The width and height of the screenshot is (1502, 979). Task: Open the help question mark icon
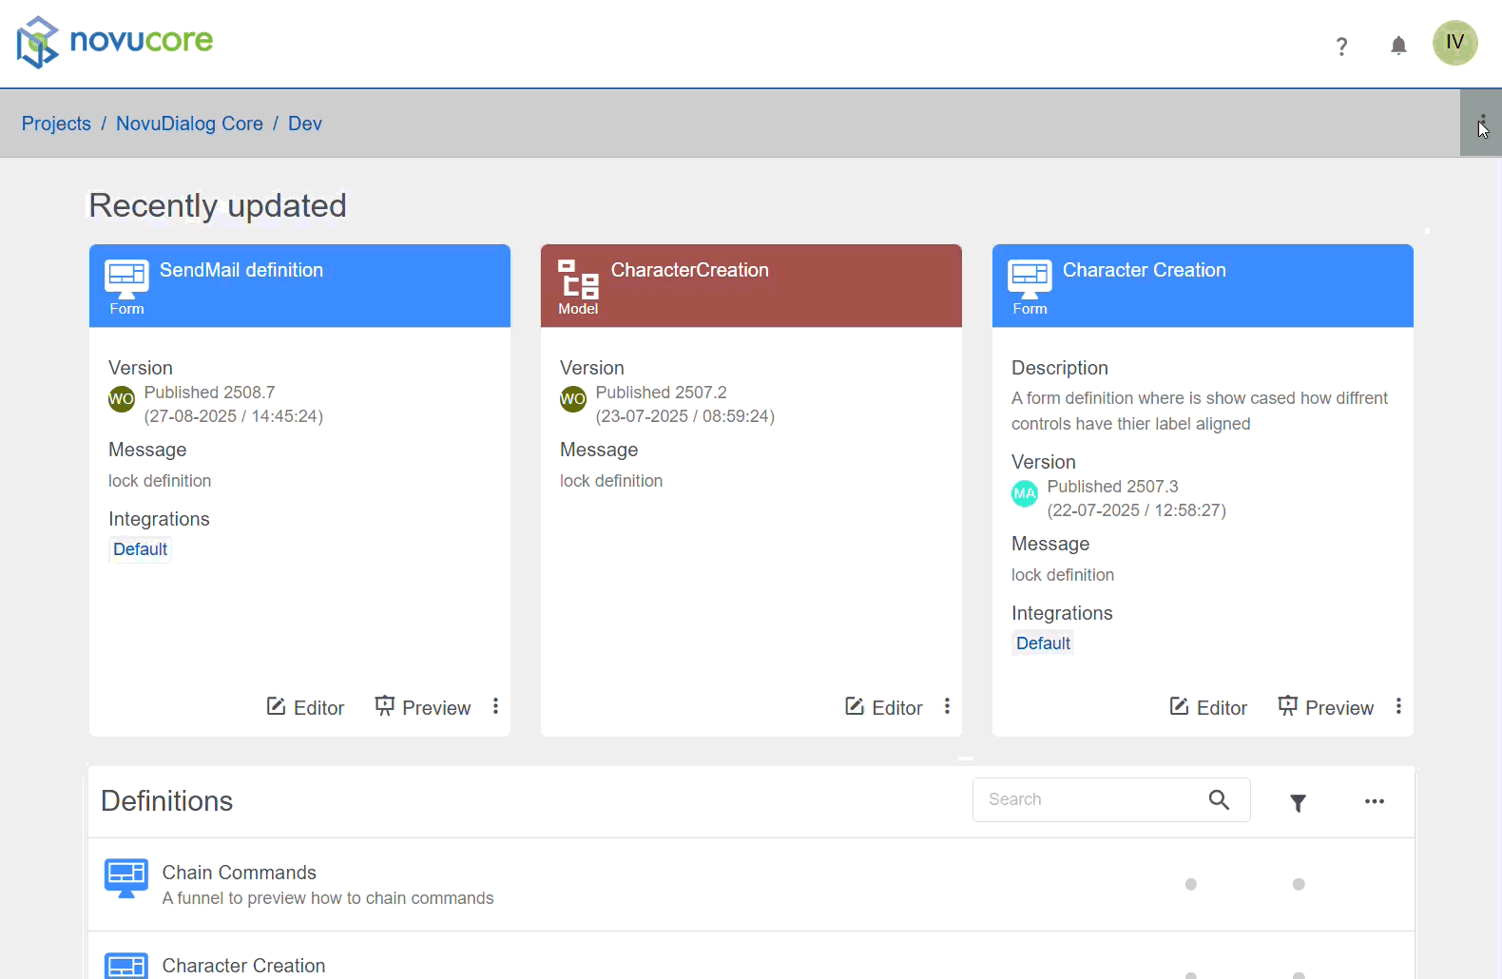tap(1341, 46)
